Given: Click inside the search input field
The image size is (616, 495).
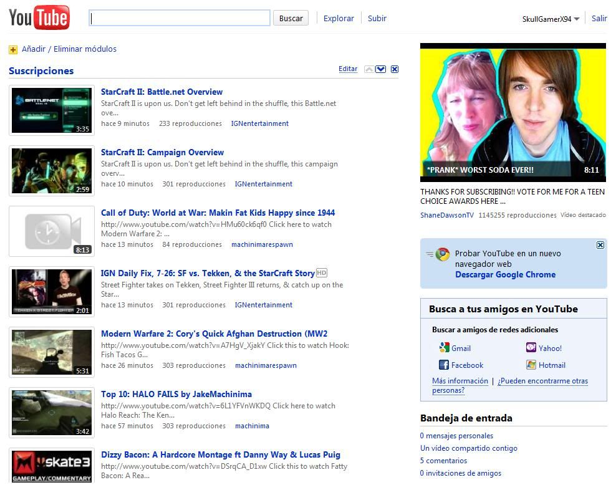Looking at the screenshot, I should 180,18.
